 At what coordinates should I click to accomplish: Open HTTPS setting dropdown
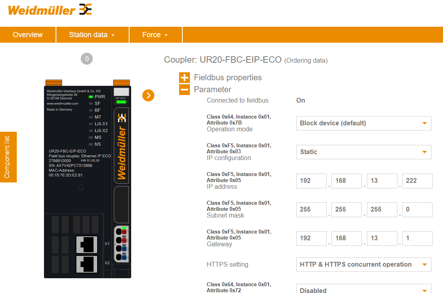pos(363,265)
